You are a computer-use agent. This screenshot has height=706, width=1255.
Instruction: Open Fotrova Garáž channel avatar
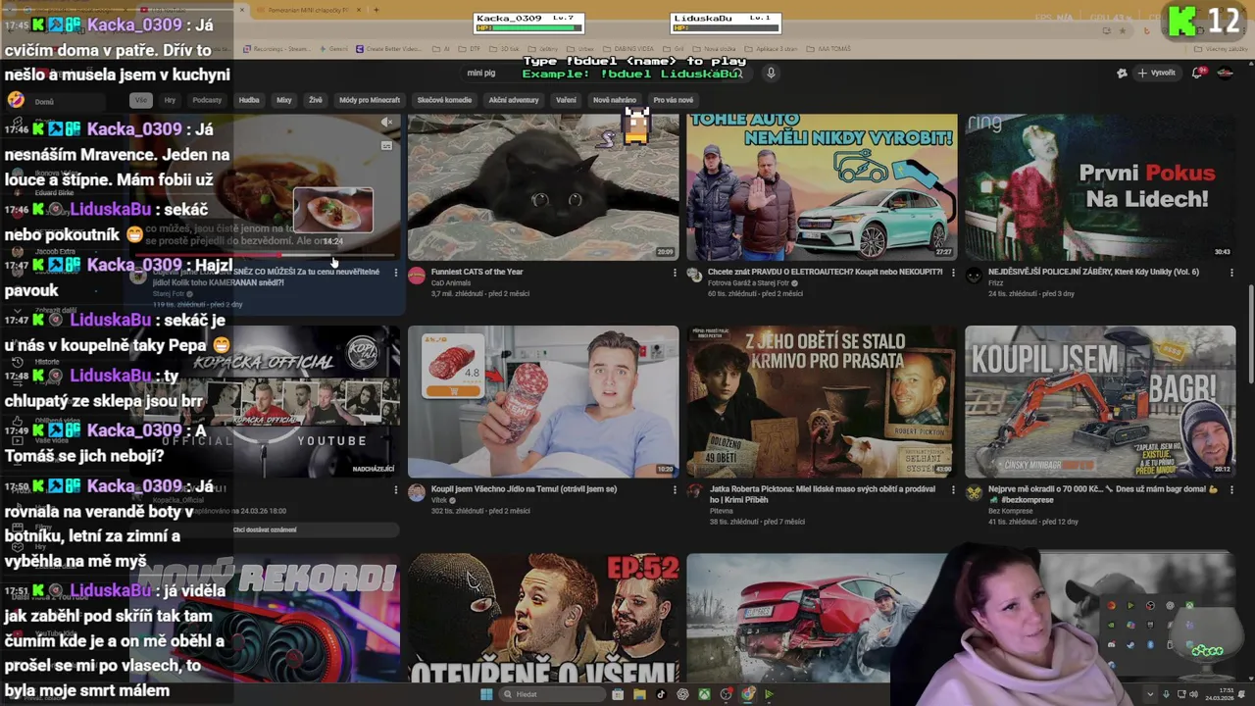pos(695,276)
